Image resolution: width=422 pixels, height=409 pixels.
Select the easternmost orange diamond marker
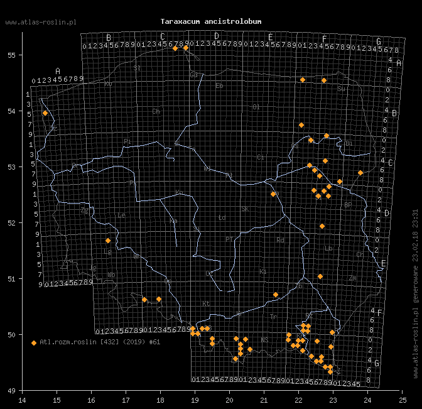click(360, 173)
